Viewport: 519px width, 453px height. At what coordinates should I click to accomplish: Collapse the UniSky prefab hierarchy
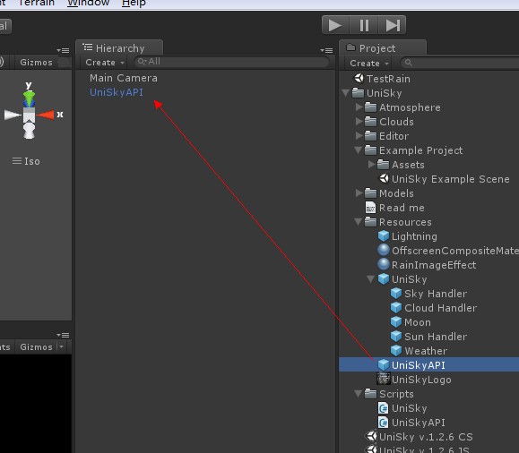[371, 279]
